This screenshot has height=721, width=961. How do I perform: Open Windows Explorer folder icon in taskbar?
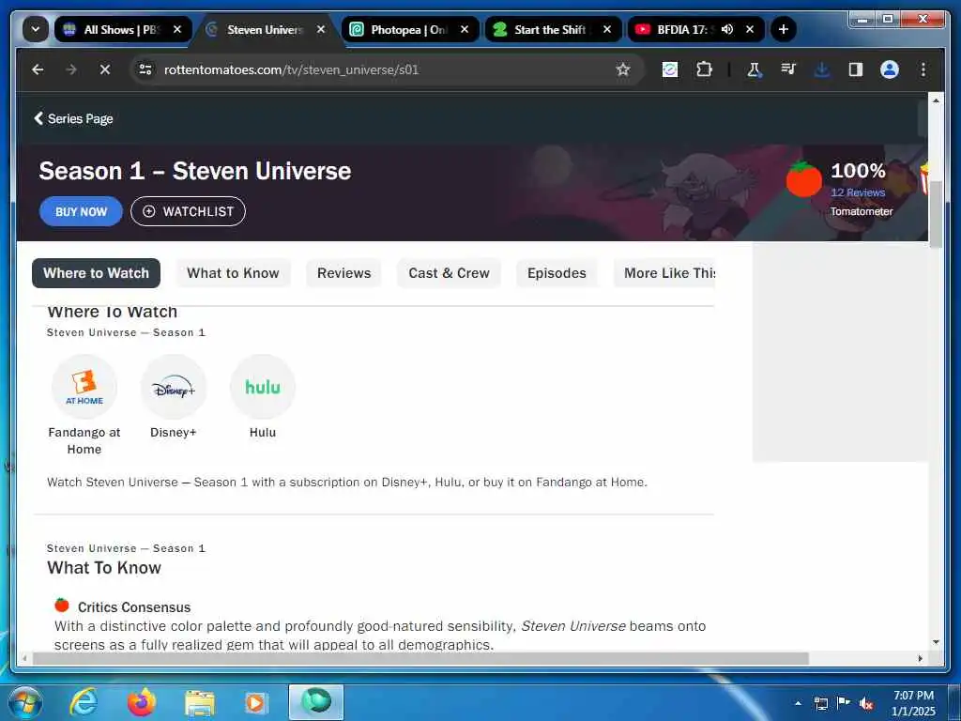tap(200, 702)
